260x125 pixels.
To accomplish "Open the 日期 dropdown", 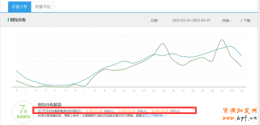I will click(156, 21).
